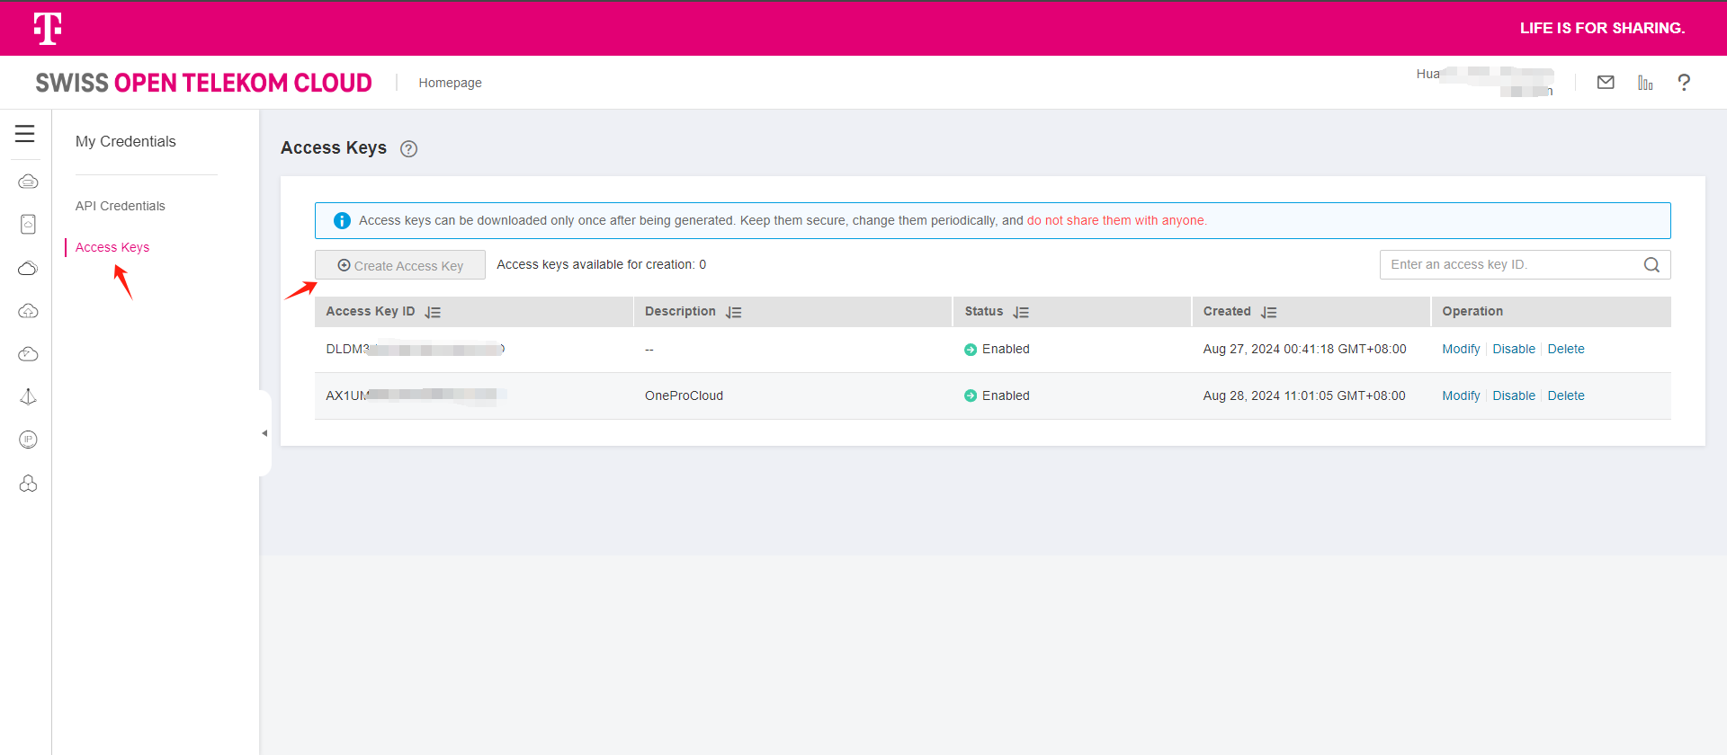The height and width of the screenshot is (755, 1727).
Task: Click the Operation column header
Action: (1472, 312)
